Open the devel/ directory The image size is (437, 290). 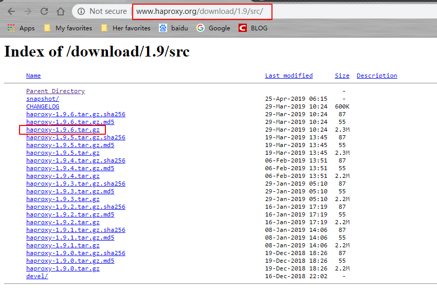click(x=37, y=276)
